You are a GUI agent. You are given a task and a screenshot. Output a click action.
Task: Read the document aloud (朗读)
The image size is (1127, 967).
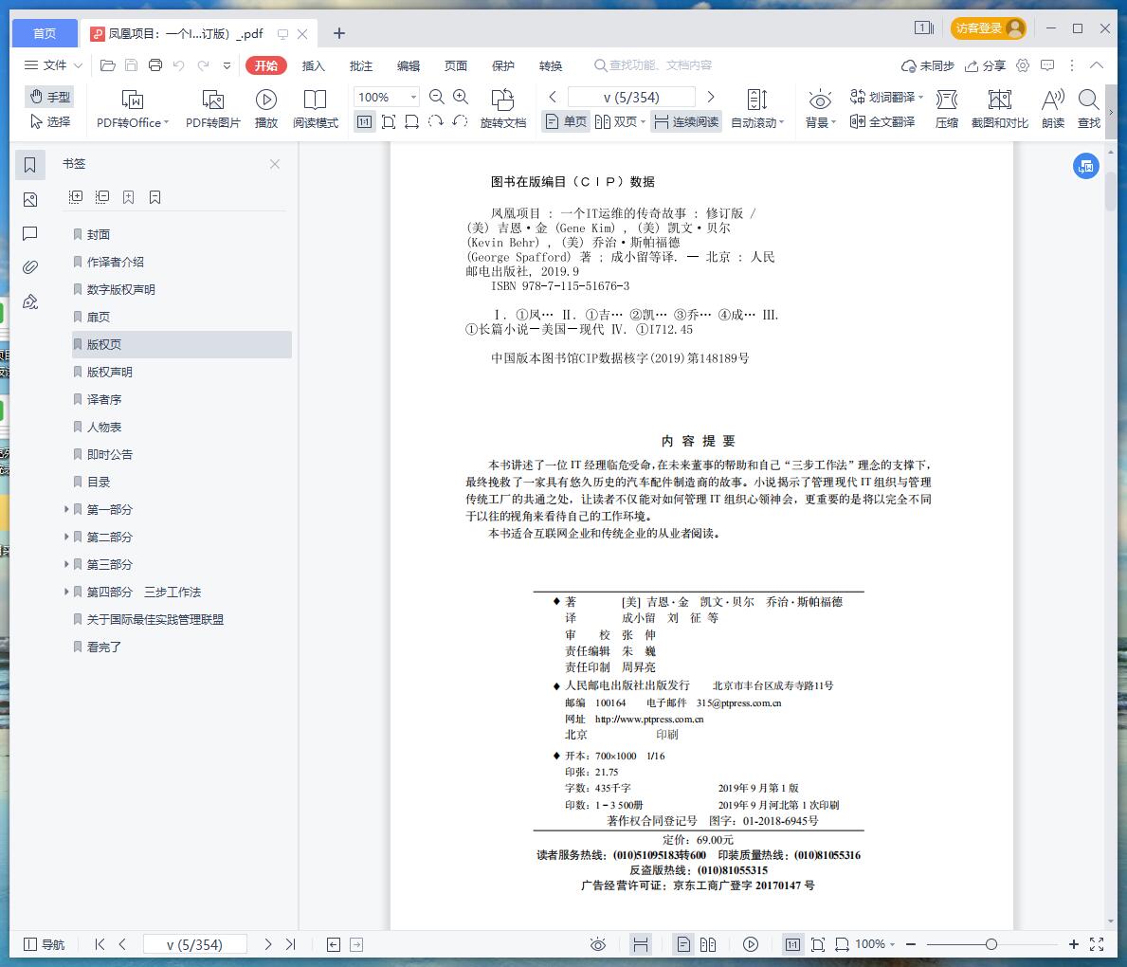click(x=1053, y=109)
